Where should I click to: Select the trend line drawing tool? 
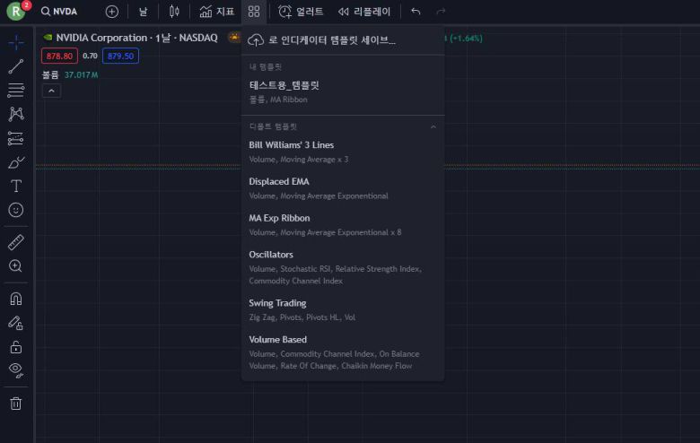tap(16, 66)
